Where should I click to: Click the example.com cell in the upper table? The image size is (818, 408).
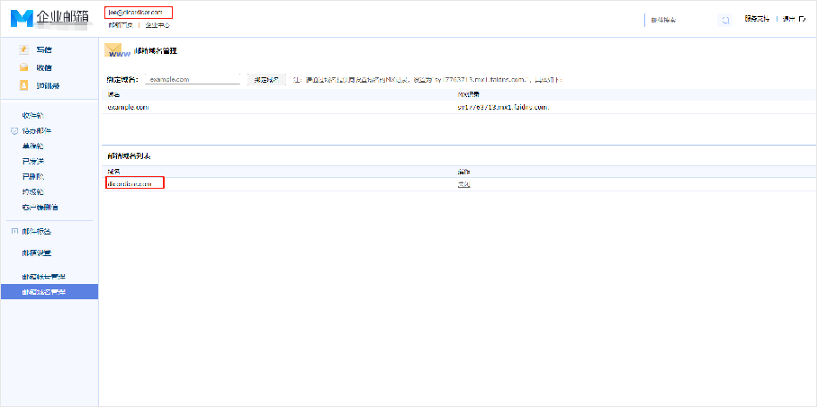(x=129, y=107)
